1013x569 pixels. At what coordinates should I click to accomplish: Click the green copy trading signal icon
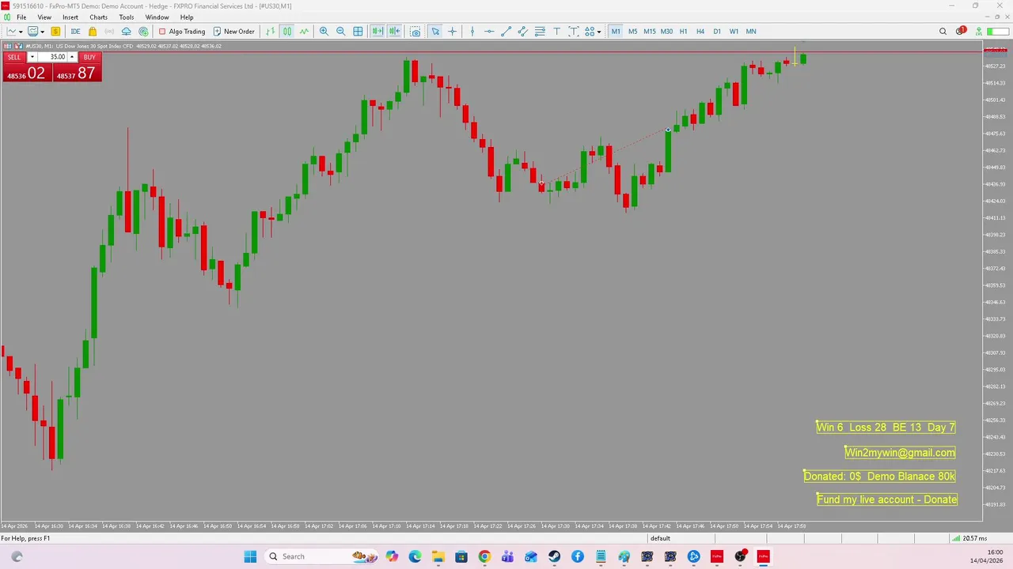(143, 32)
